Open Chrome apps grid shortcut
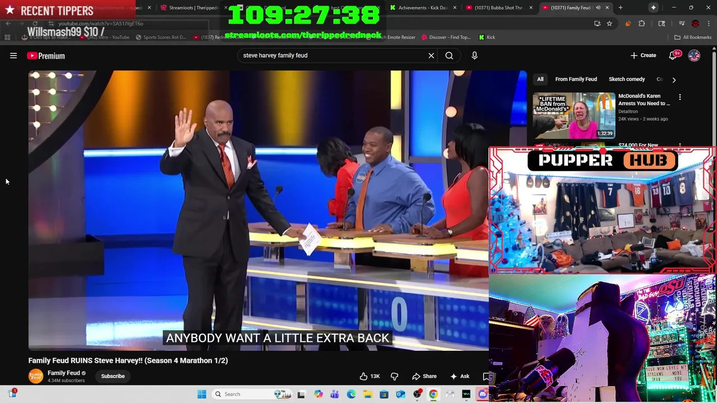 7,38
